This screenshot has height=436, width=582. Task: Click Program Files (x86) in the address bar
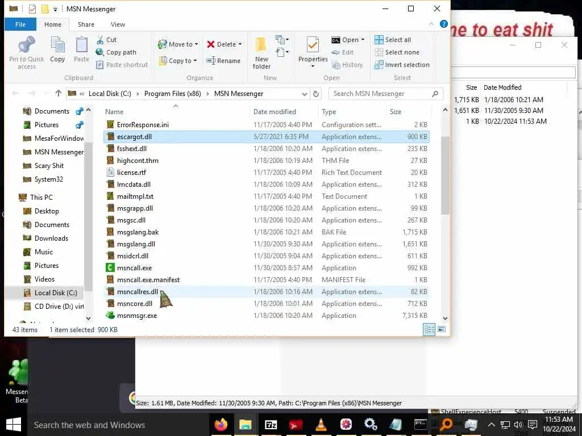click(173, 94)
